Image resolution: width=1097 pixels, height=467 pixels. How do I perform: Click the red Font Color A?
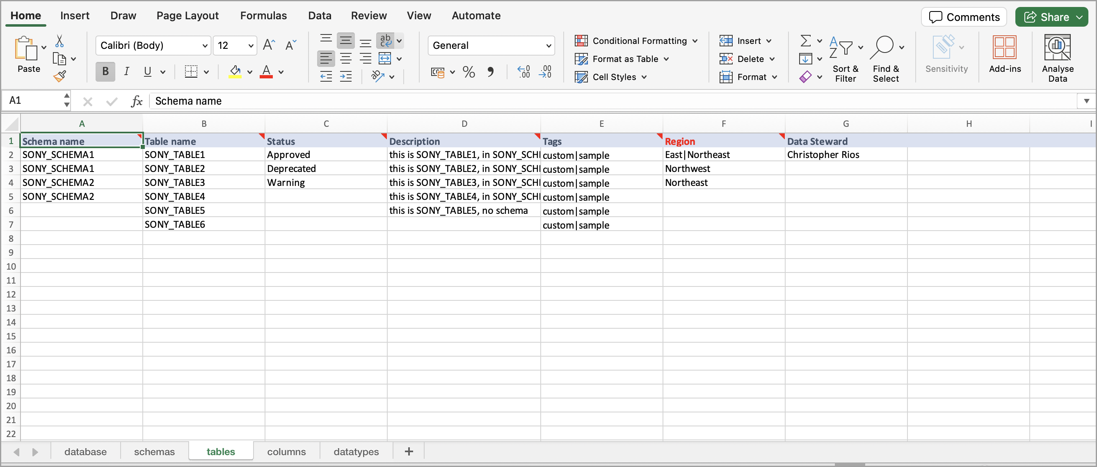[267, 71]
